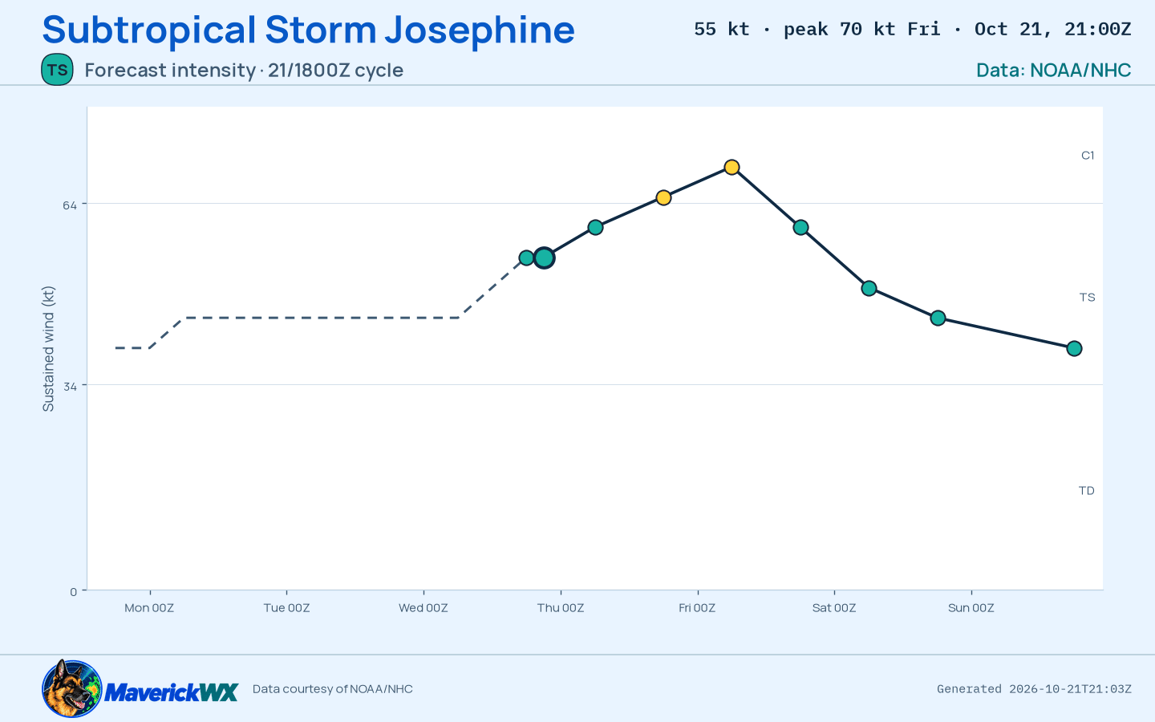Select the final forecast marker at the line's end
Image resolution: width=1155 pixels, height=722 pixels.
click(x=1074, y=348)
